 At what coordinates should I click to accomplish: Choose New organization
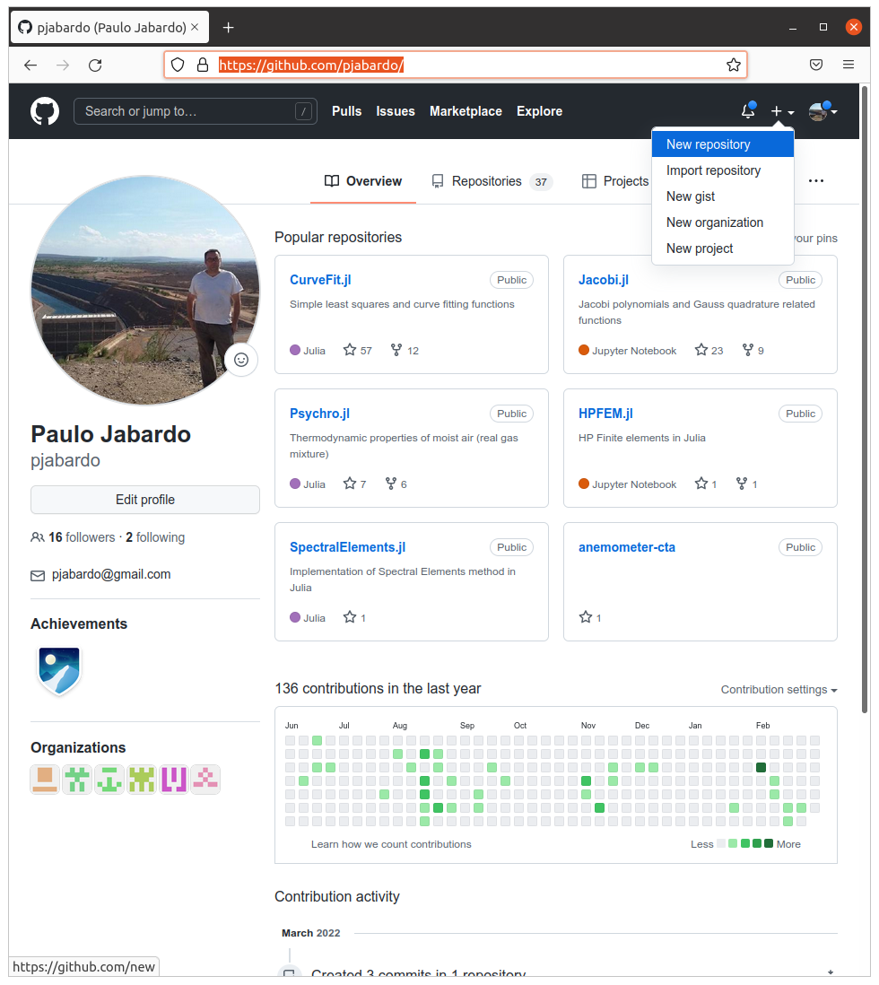tap(723, 223)
